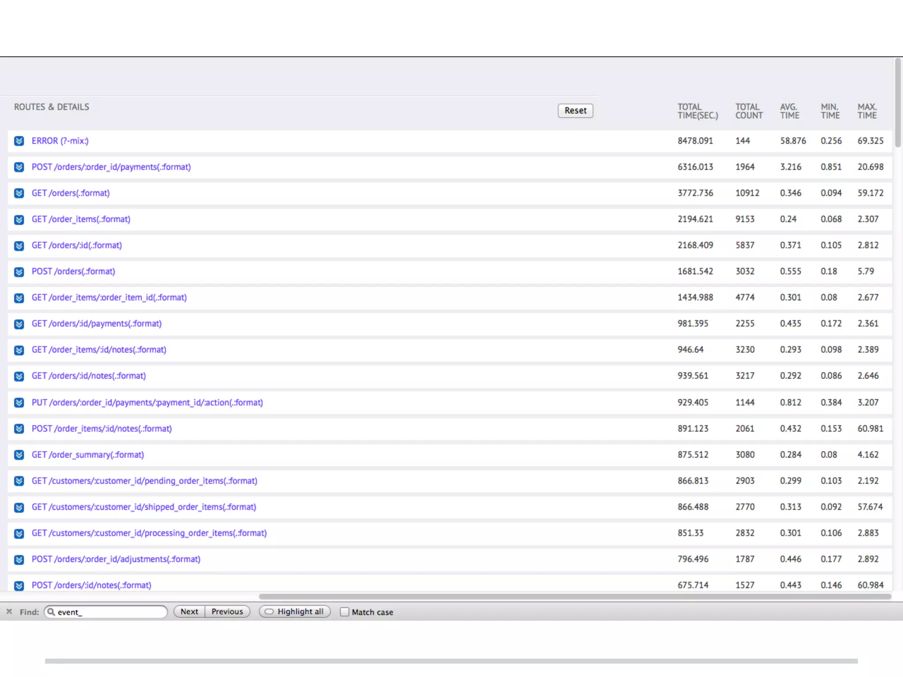This screenshot has height=677, width=903.
Task: Open GET /orders(.:format) link
Action: (x=71, y=193)
